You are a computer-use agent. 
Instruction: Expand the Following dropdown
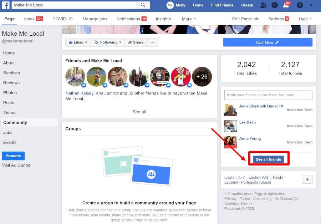[108, 42]
